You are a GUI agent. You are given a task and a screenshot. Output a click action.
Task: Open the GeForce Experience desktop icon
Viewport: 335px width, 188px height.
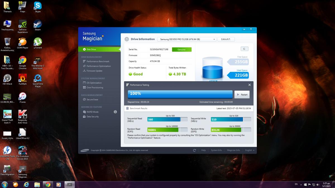[23, 26]
